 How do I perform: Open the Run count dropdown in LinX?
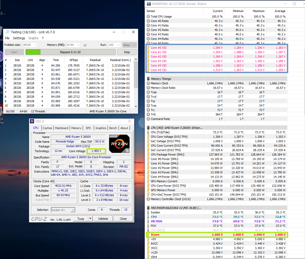pos(119,45)
